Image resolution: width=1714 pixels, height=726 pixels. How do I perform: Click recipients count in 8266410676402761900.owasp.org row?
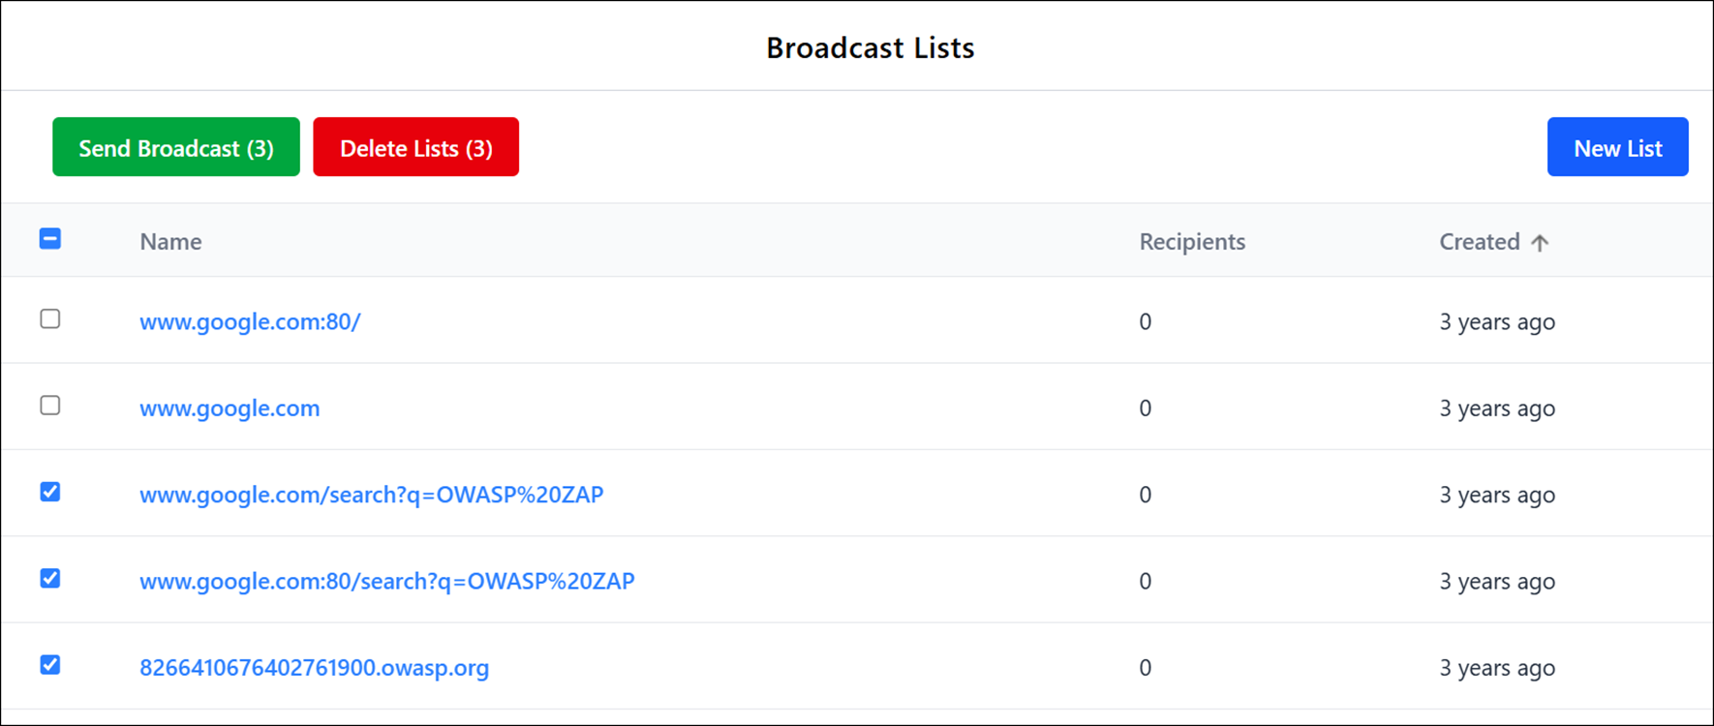[x=1146, y=668]
